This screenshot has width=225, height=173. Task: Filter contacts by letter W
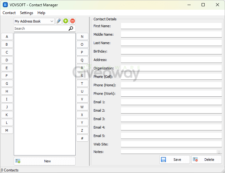(82, 107)
